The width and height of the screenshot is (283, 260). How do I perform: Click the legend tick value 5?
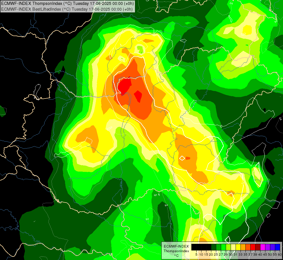click(196, 255)
